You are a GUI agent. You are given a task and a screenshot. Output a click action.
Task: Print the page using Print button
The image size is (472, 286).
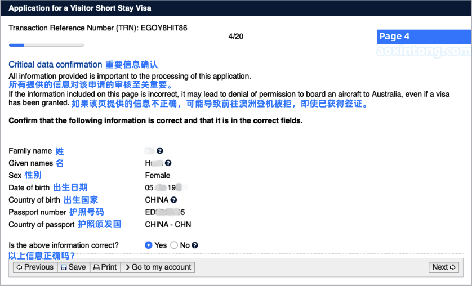pyautogui.click(x=105, y=267)
